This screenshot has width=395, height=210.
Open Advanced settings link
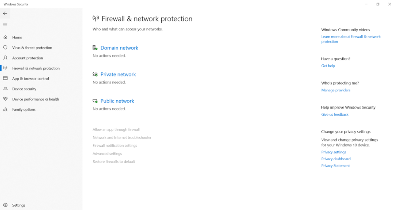(x=107, y=154)
